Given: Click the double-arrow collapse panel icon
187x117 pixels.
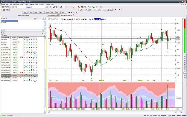Looking at the screenshot, I should coord(3,7).
